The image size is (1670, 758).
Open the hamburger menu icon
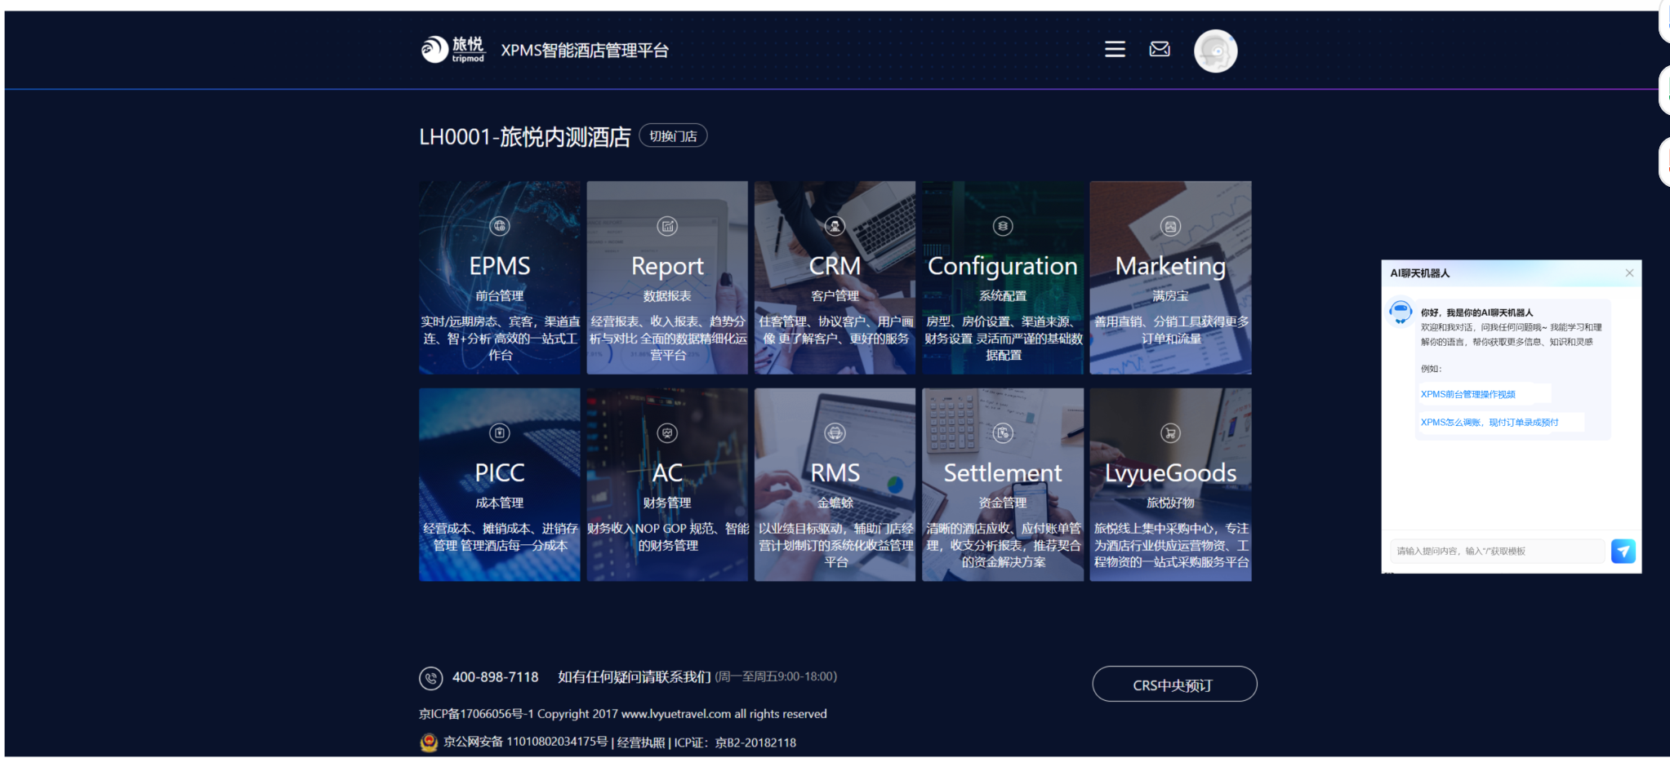[x=1115, y=50]
